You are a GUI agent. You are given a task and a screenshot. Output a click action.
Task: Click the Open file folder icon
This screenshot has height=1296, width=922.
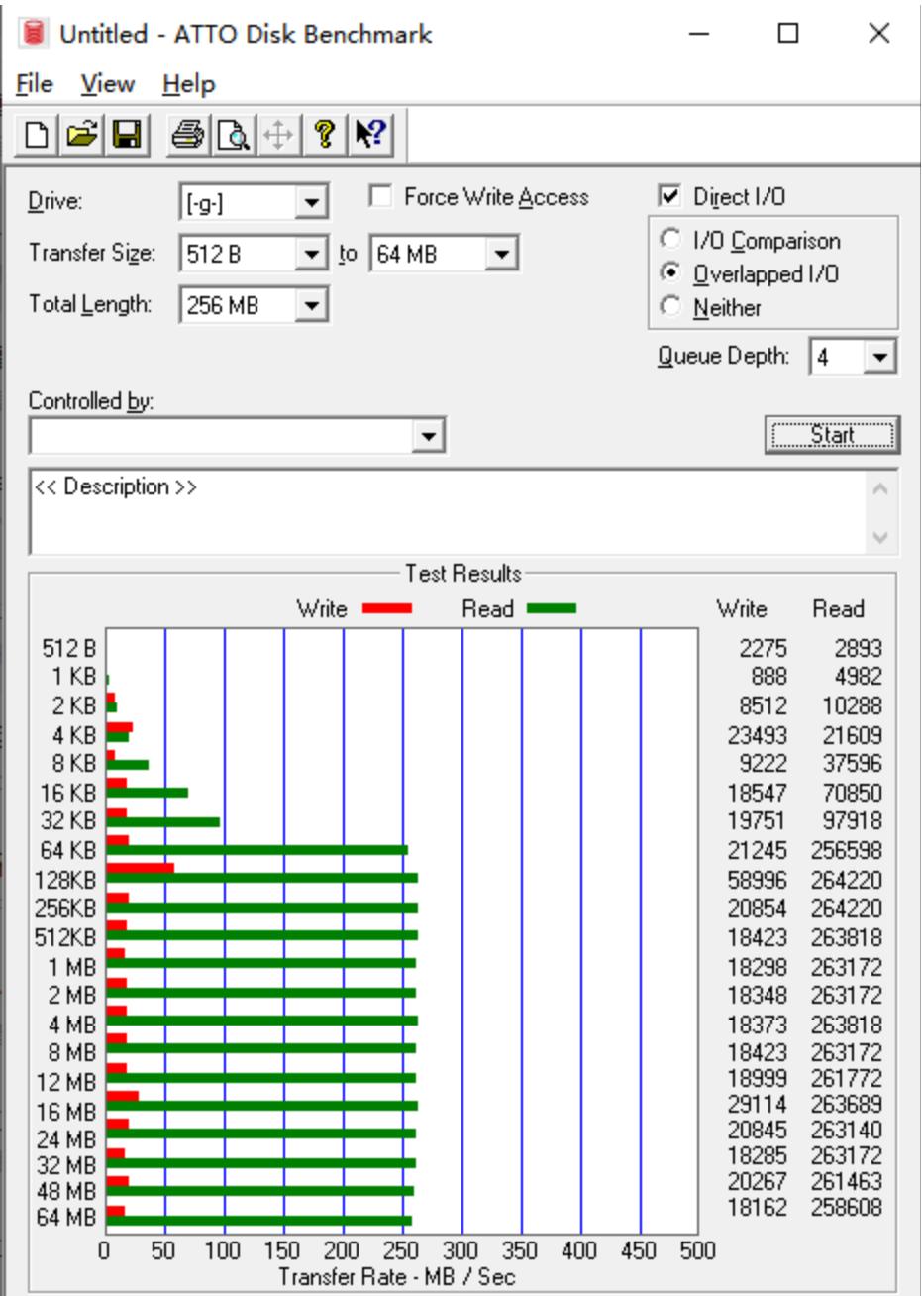click(x=81, y=135)
